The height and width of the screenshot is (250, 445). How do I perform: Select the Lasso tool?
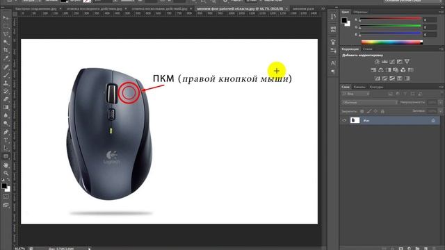click(x=6, y=34)
